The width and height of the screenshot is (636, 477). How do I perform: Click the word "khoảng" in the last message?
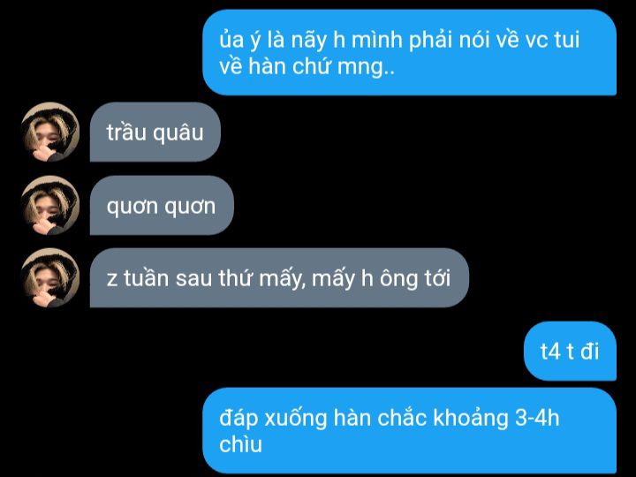tap(471, 418)
